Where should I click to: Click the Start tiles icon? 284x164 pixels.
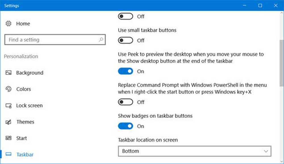8,138
